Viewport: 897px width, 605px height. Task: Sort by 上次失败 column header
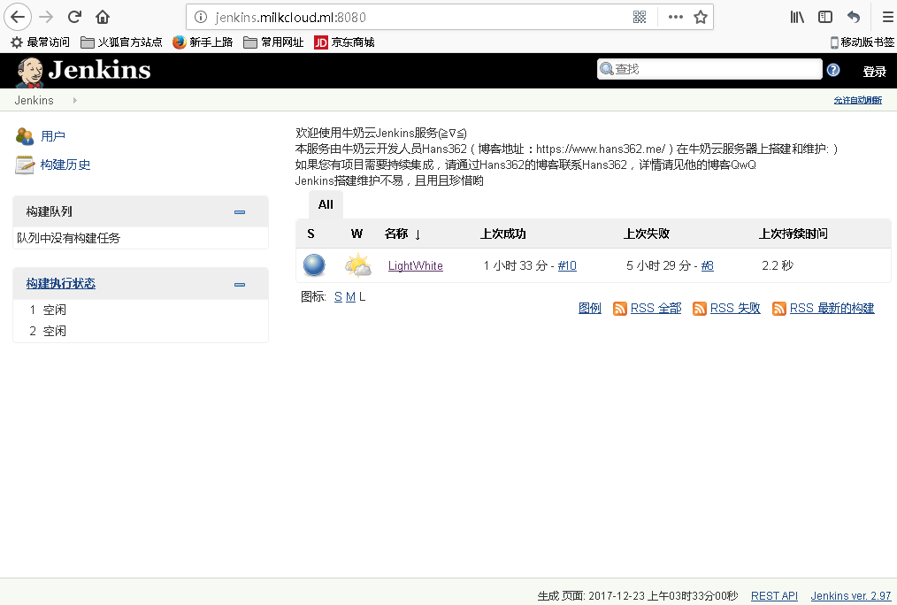click(x=647, y=234)
